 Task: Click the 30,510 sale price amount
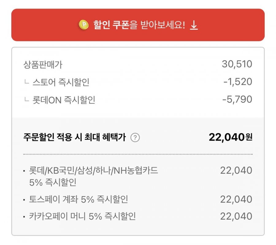tap(237, 64)
